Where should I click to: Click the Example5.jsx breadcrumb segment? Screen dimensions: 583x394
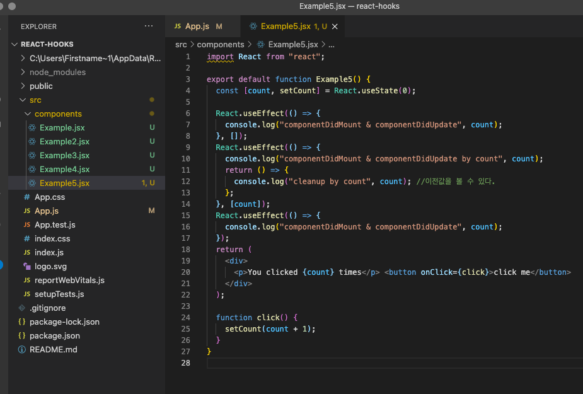point(293,45)
